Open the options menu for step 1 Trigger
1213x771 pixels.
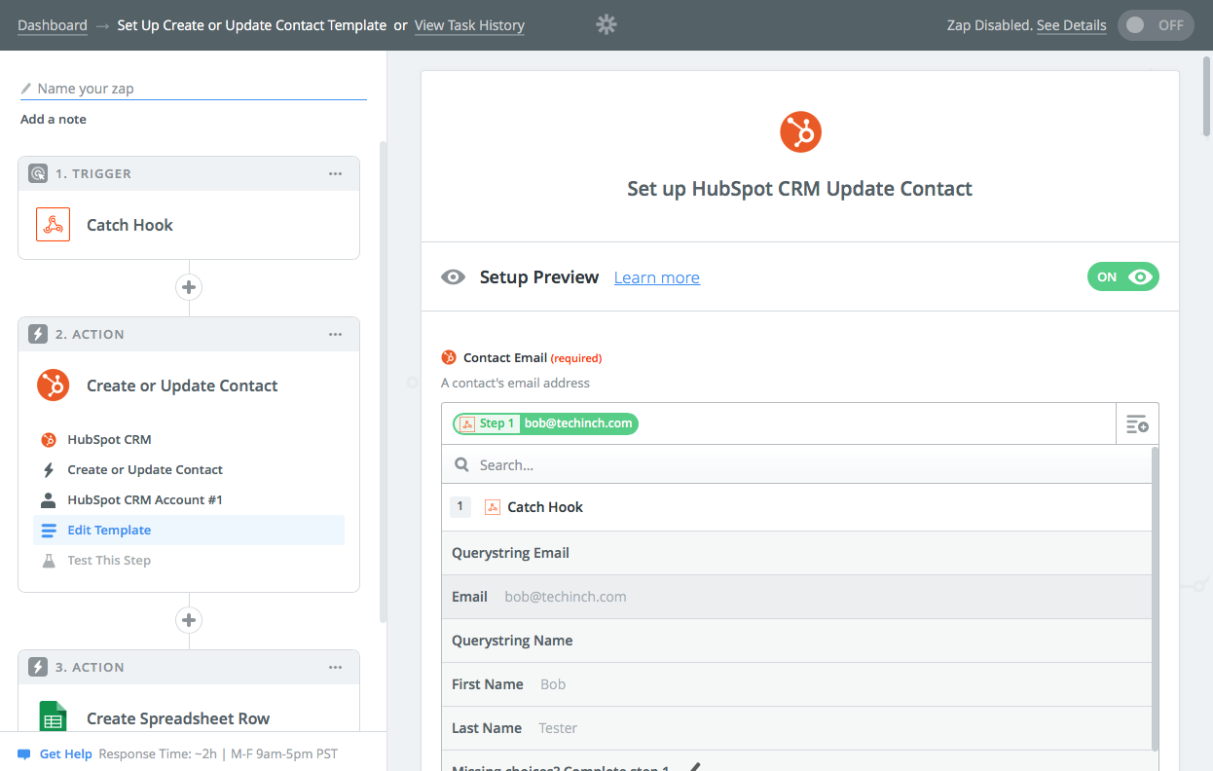335,173
